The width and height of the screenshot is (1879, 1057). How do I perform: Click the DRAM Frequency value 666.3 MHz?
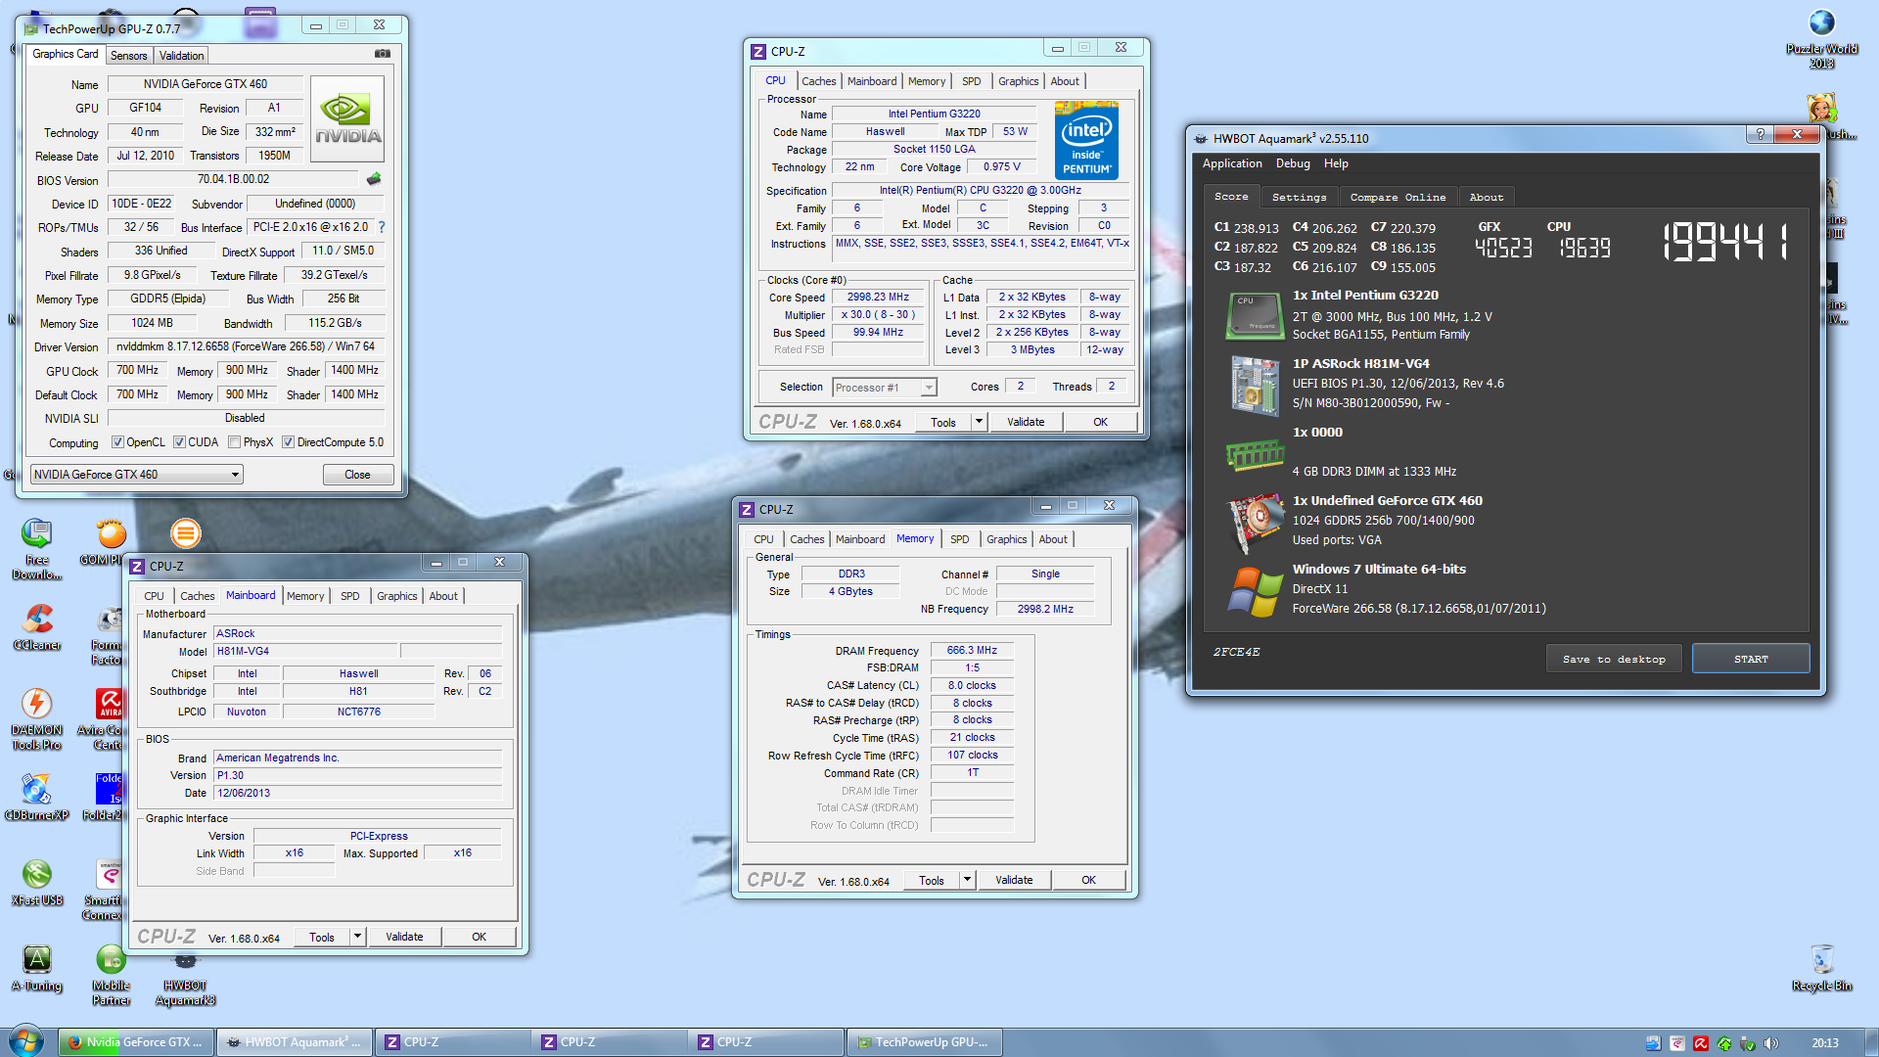972,650
